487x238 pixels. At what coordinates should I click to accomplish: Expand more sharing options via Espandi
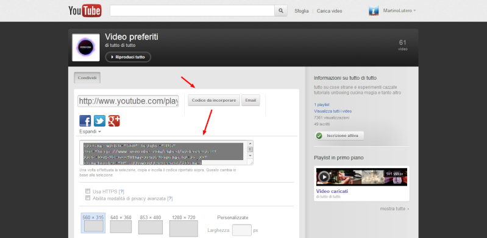90,131
